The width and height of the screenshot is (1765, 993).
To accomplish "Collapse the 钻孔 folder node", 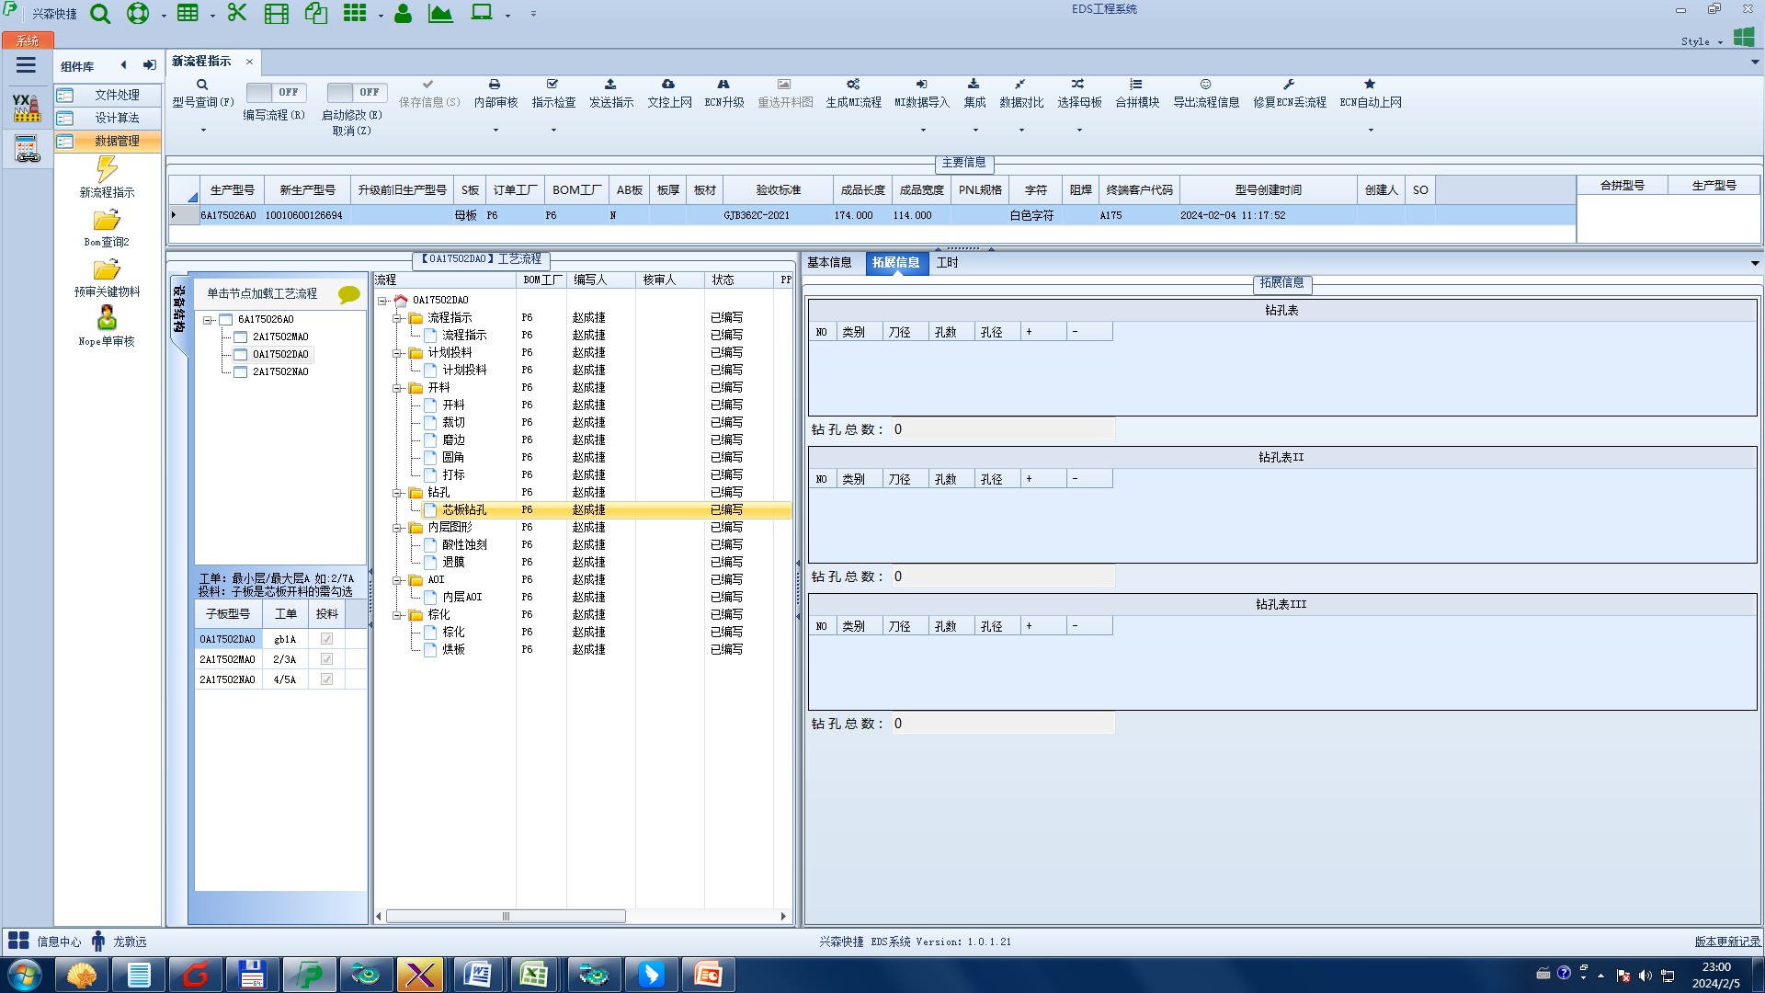I will click(398, 493).
